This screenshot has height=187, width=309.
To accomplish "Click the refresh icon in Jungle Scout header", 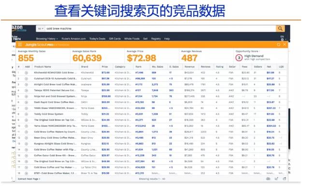I will pos(279,44).
